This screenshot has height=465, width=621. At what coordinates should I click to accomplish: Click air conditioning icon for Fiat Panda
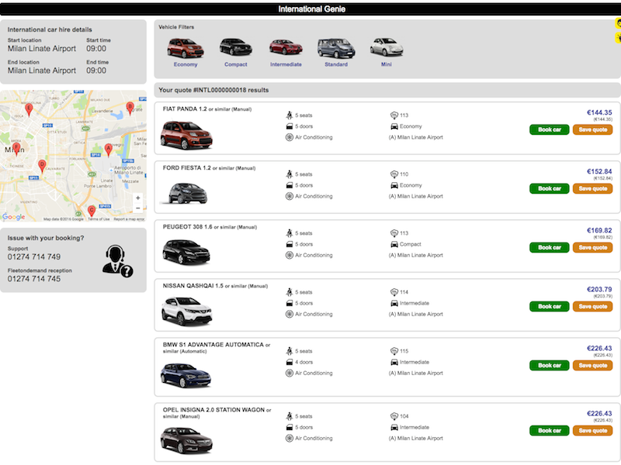click(290, 137)
